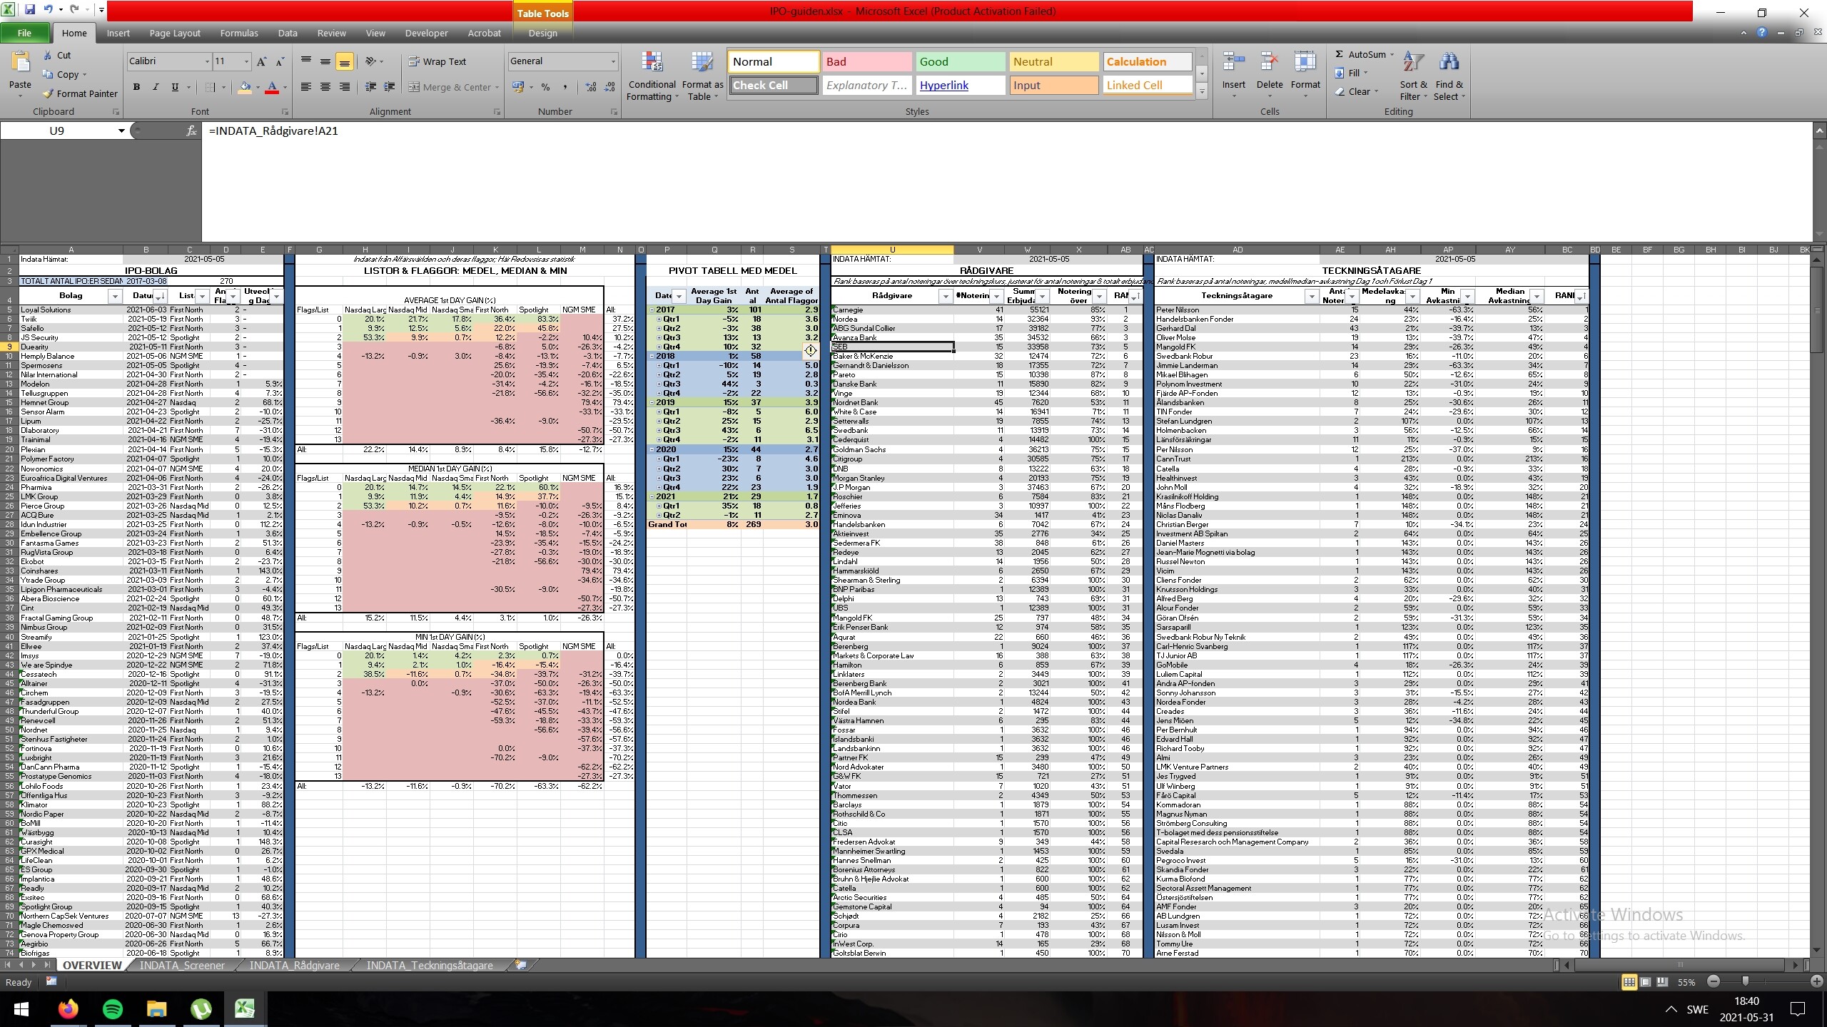Image resolution: width=1827 pixels, height=1027 pixels.
Task: Expand the cell Styles gallery
Action: tap(1202, 91)
